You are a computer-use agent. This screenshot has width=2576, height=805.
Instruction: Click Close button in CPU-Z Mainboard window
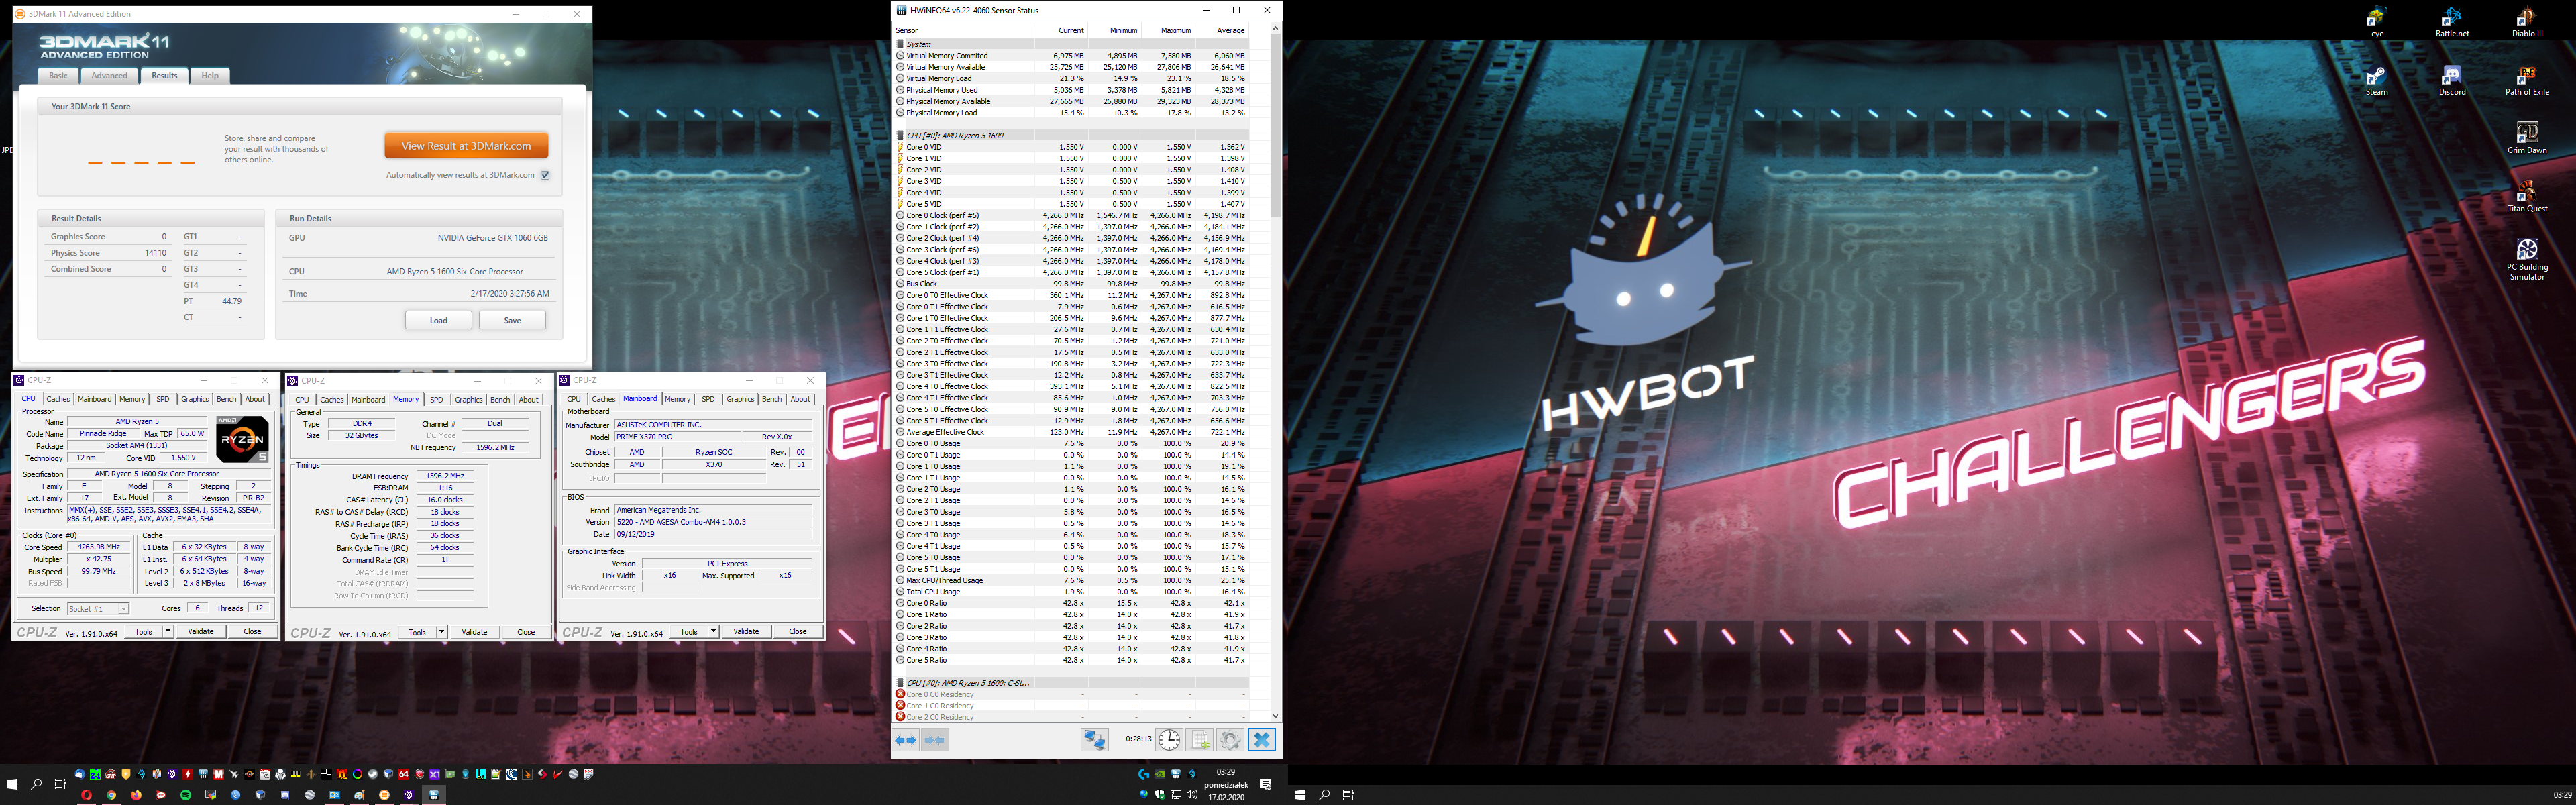tap(797, 631)
